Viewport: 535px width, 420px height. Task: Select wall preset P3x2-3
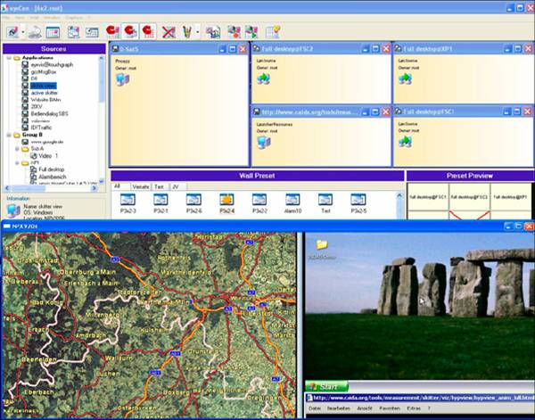[128, 203]
